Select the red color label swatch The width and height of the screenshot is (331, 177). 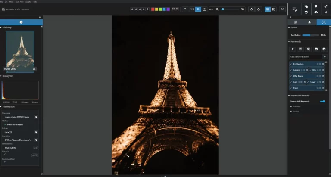pos(153,9)
